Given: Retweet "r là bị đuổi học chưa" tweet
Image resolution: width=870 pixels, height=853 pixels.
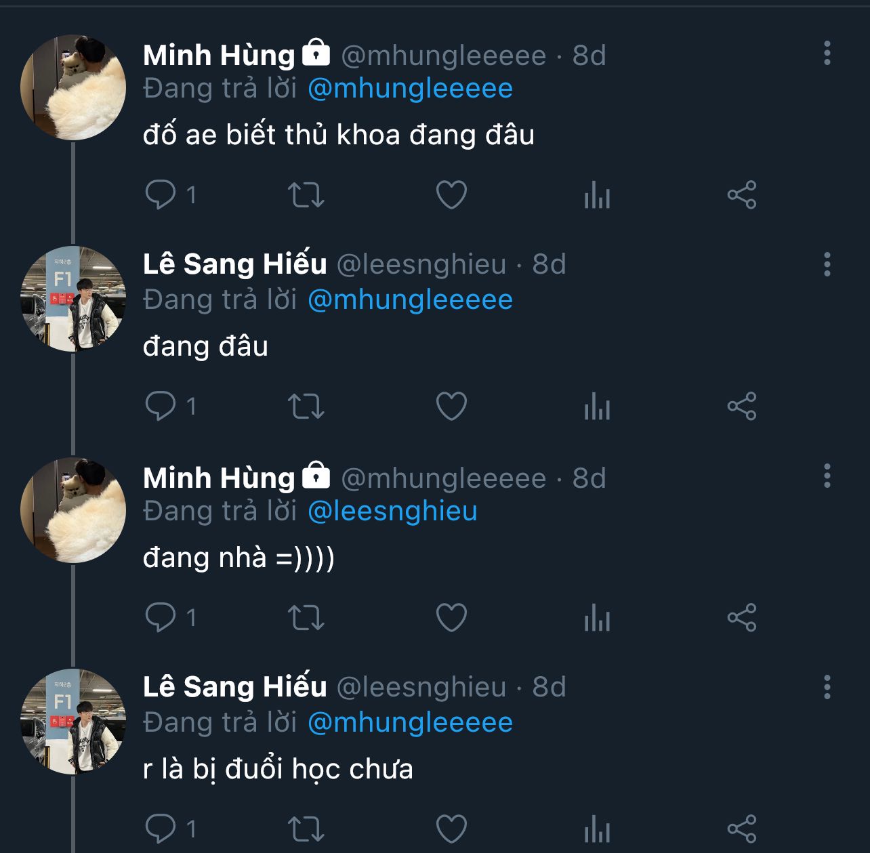Looking at the screenshot, I should (306, 829).
